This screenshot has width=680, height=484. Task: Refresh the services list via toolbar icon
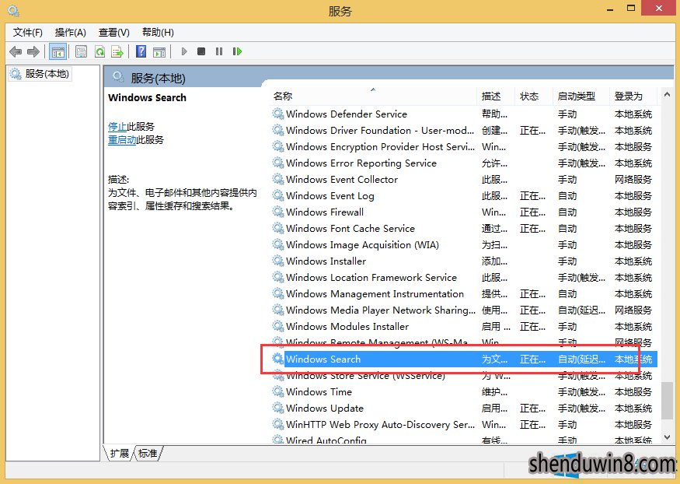click(x=99, y=51)
